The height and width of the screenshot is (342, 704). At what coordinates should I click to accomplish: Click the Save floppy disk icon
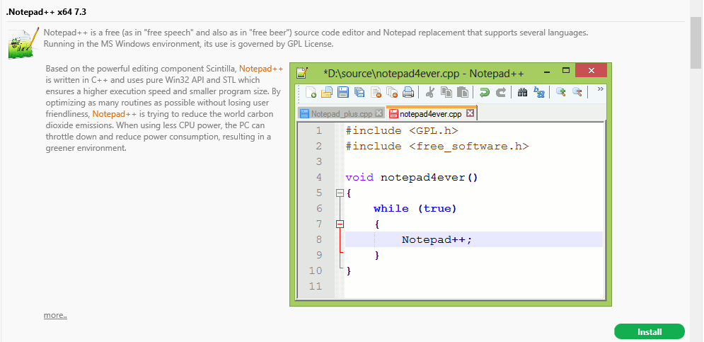pos(342,92)
